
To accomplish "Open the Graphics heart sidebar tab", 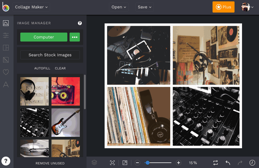I will (x=6, y=72).
